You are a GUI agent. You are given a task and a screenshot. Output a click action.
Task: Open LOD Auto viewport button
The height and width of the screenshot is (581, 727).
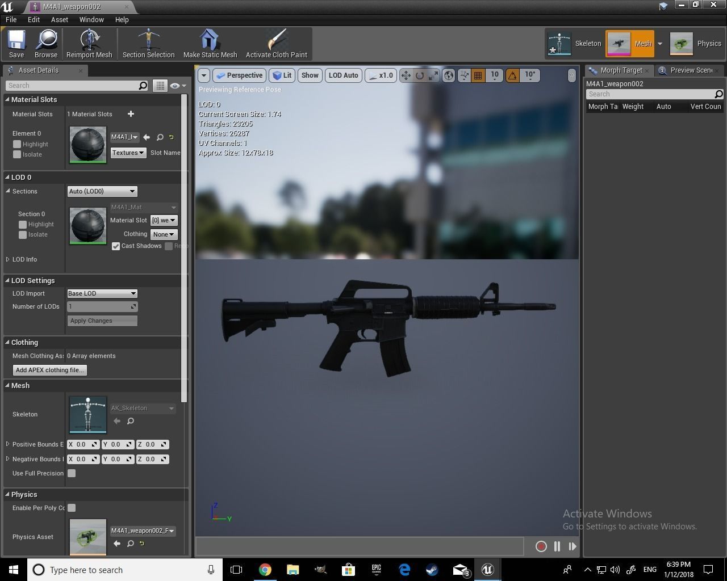point(344,75)
